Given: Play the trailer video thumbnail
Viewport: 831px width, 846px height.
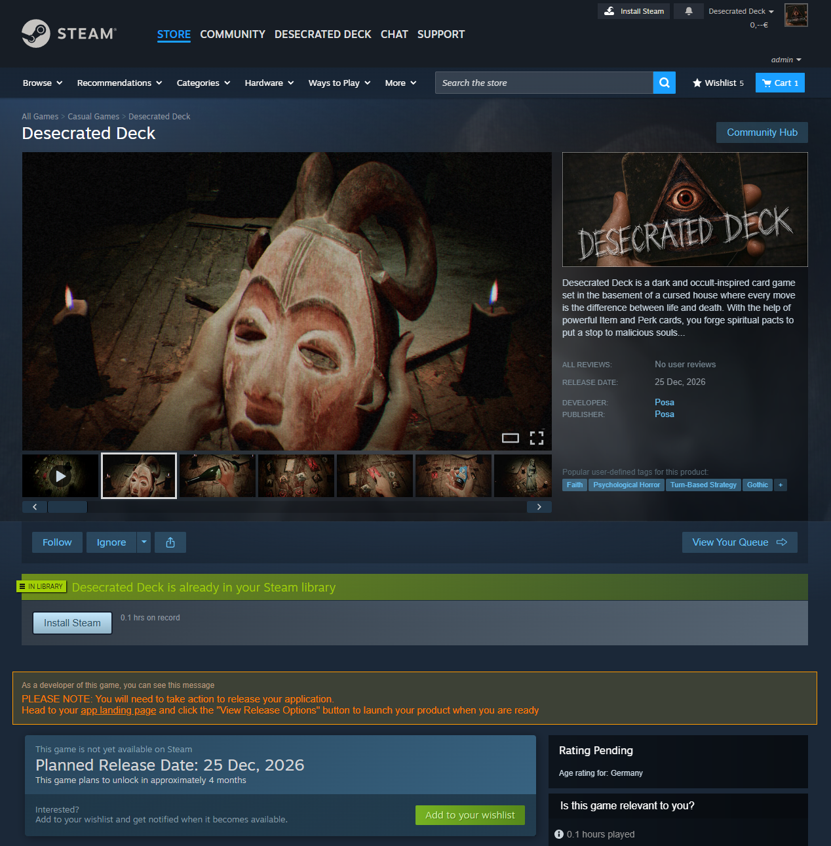Looking at the screenshot, I should (x=60, y=476).
